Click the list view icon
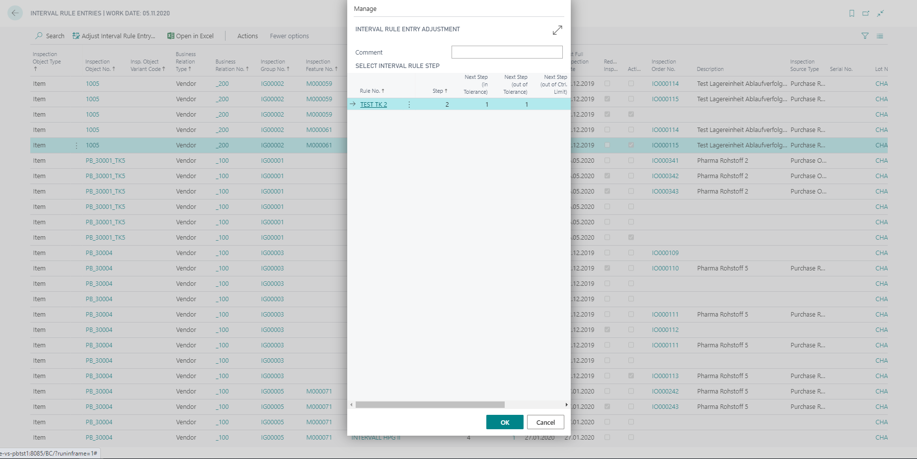This screenshot has width=917, height=459. click(x=880, y=36)
